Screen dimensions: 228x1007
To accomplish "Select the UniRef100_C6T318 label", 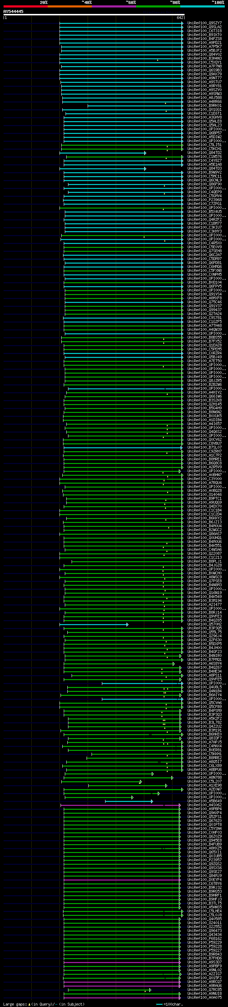I will pyautogui.click(x=204, y=31).
